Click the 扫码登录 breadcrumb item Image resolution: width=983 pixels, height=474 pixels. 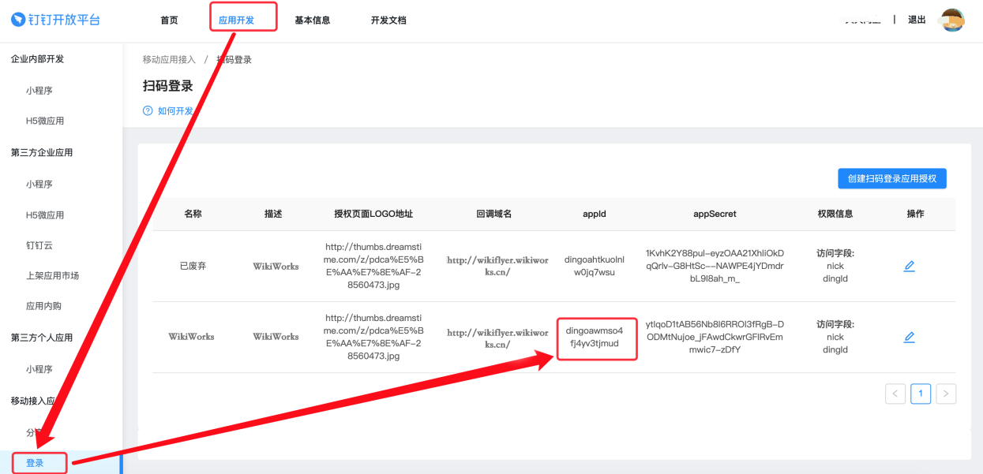coord(234,60)
